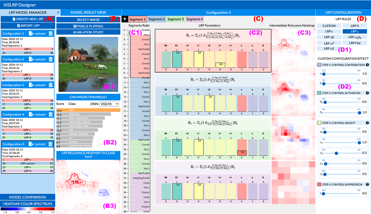Enable the LRP ε rule
The width and height of the screenshot is (371, 214).
click(329, 31)
